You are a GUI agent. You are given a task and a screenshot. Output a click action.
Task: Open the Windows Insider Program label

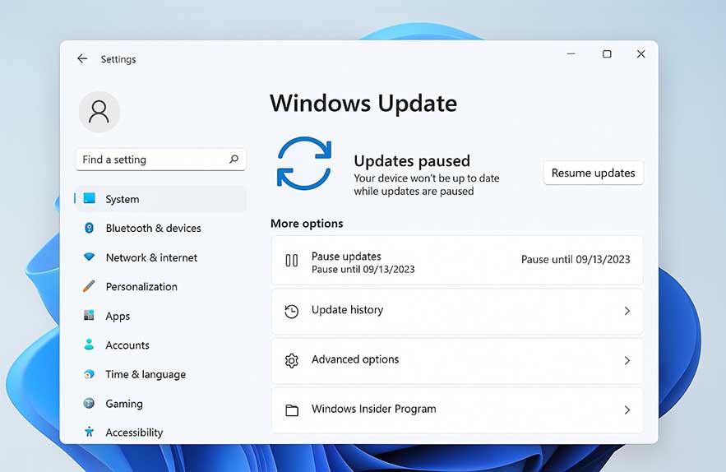[373, 409]
